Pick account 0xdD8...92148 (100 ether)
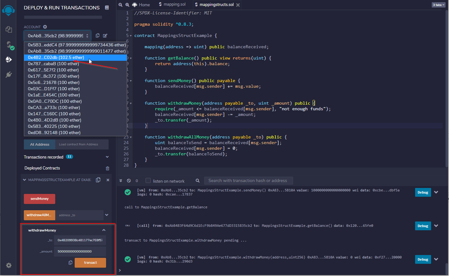 [x=75, y=133]
